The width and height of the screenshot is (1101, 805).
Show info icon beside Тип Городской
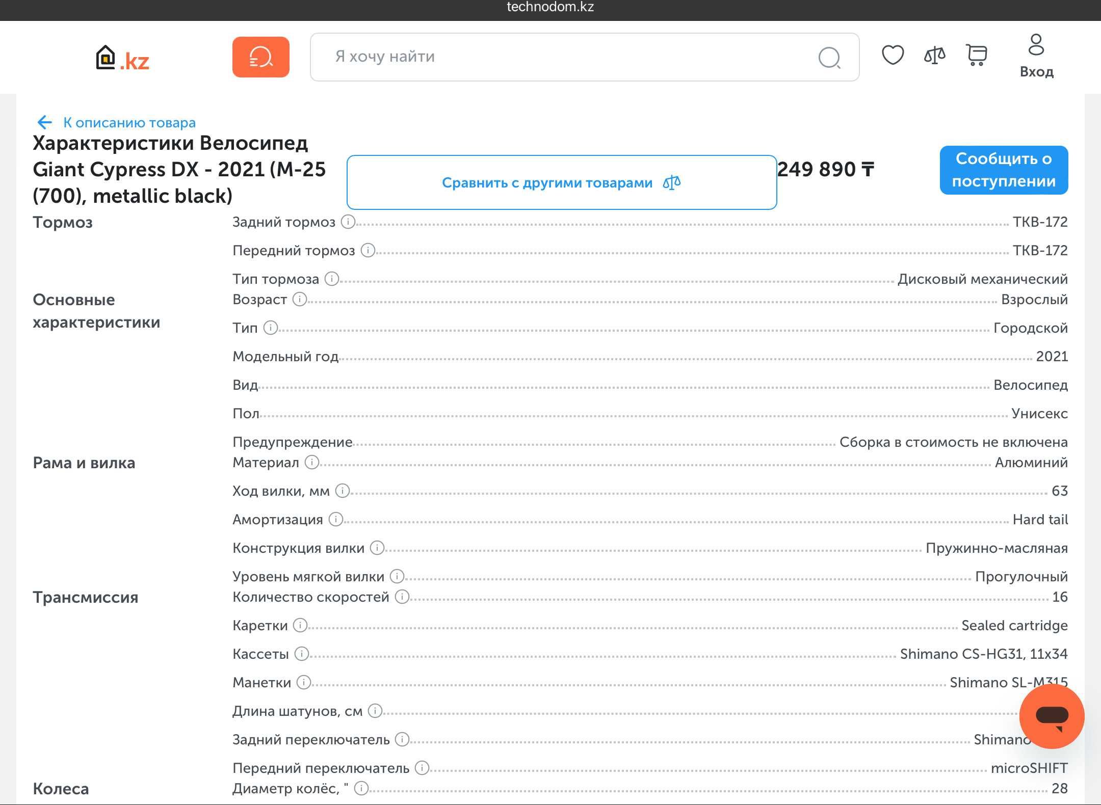(x=270, y=328)
